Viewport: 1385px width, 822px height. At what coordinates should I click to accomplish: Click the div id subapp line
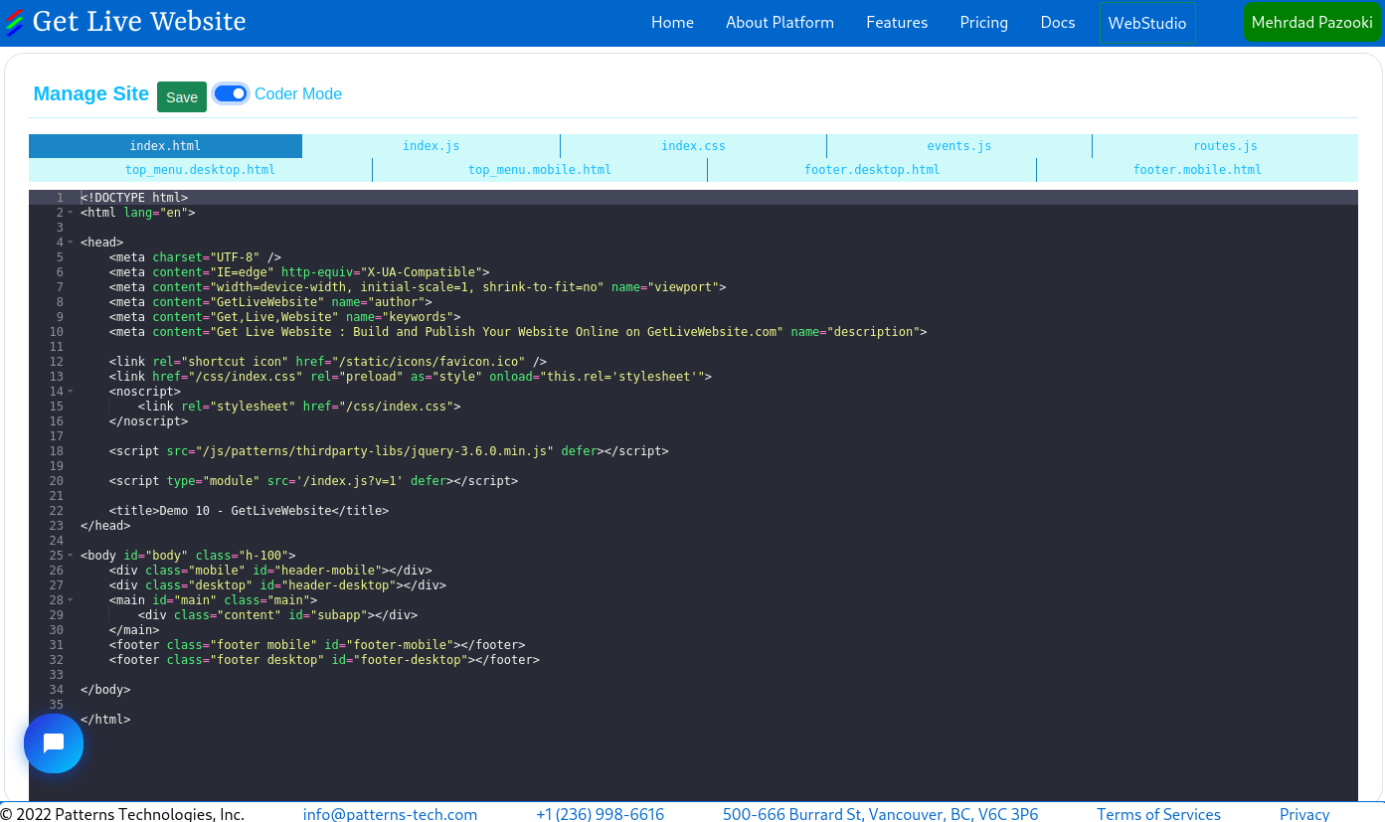pyautogui.click(x=277, y=615)
